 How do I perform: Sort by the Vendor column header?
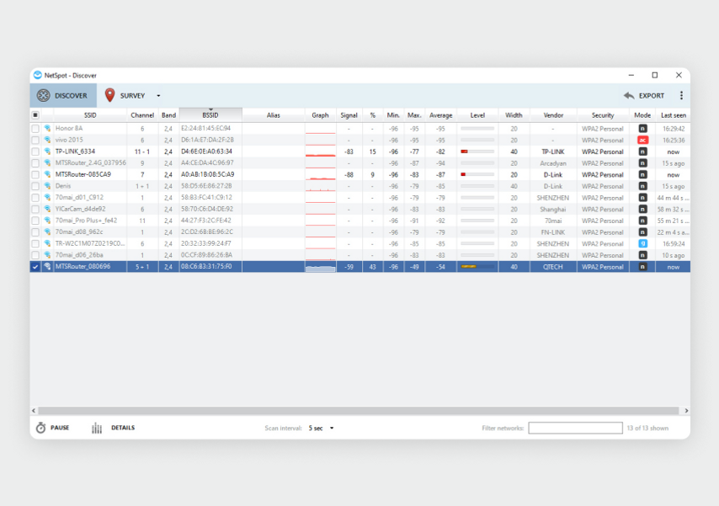553,115
